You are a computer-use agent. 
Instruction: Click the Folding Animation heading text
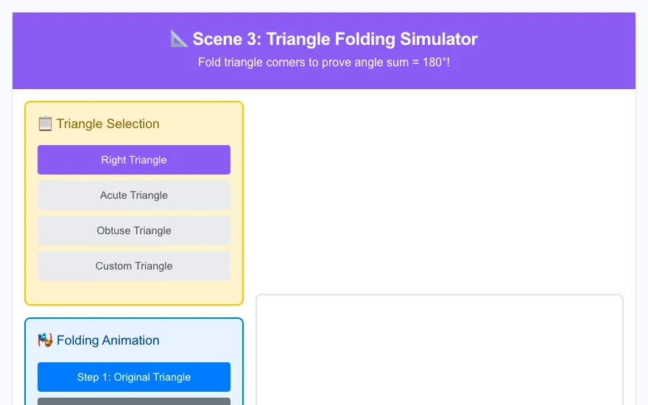[108, 340]
